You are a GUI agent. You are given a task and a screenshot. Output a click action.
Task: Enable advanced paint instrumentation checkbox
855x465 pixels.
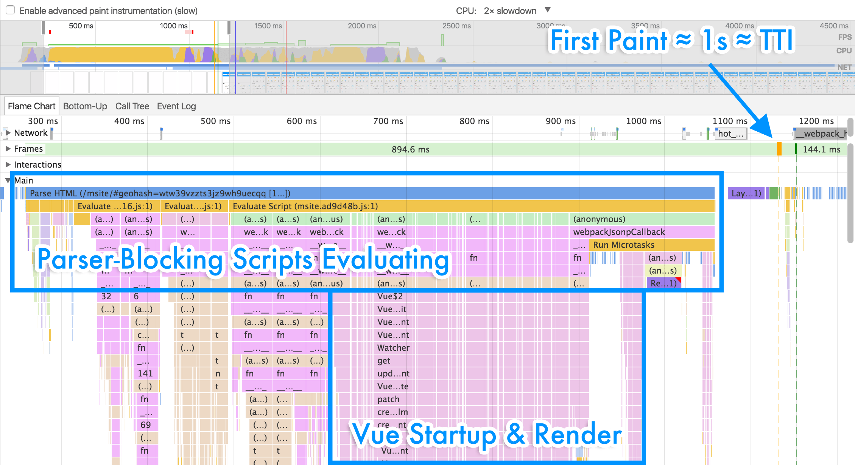pos(10,10)
